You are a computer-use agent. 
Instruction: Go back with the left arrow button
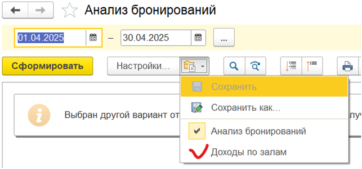pyautogui.click(x=15, y=10)
